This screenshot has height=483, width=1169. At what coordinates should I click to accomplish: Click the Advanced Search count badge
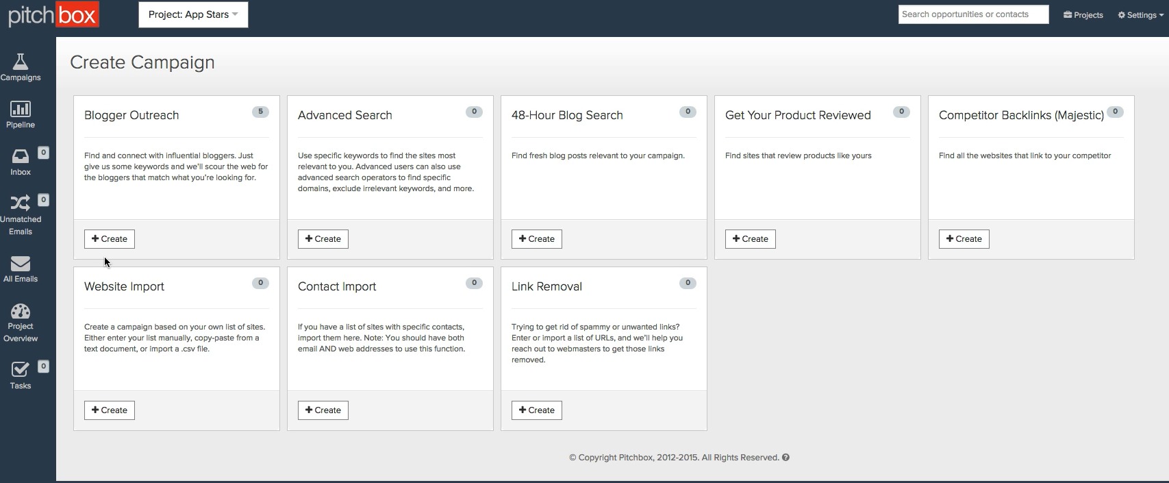coord(474,112)
